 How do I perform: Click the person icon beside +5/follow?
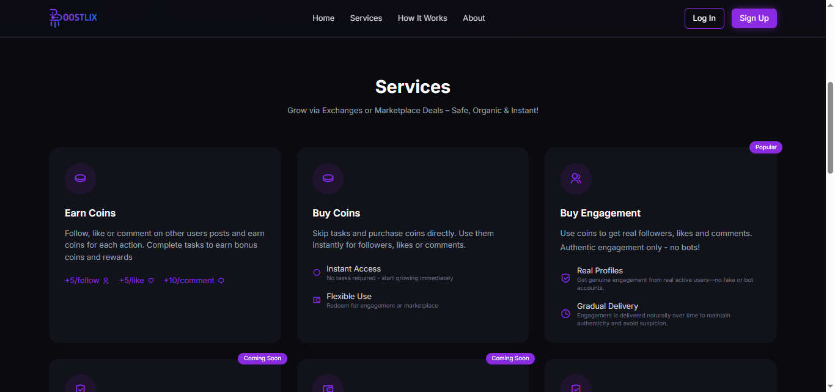pyautogui.click(x=106, y=281)
